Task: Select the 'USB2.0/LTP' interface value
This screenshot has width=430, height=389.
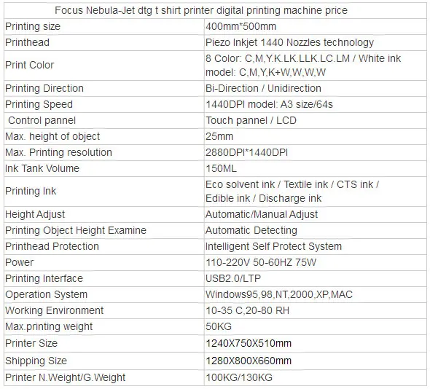Action: point(233,278)
